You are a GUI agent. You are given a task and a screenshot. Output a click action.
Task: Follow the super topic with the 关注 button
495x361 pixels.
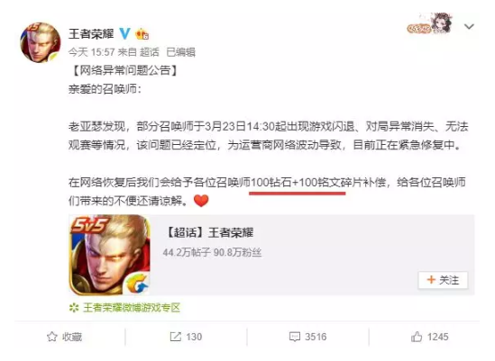(x=443, y=280)
